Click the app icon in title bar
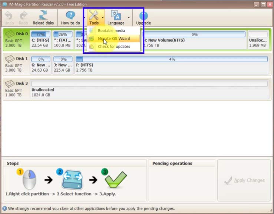Viewport: 274px width, 214px height. click(x=5, y=4)
